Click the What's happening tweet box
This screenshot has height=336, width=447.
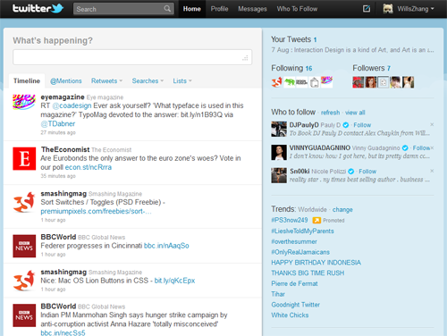tap(132, 57)
